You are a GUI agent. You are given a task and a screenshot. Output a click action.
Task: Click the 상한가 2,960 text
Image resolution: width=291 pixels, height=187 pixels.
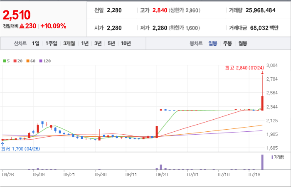click(185, 10)
